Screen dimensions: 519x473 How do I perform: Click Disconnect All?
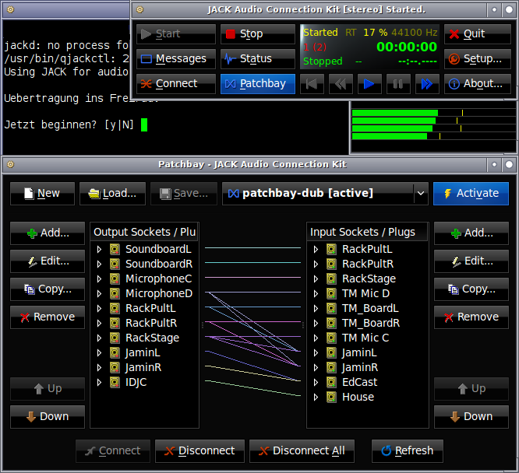tap(302, 451)
